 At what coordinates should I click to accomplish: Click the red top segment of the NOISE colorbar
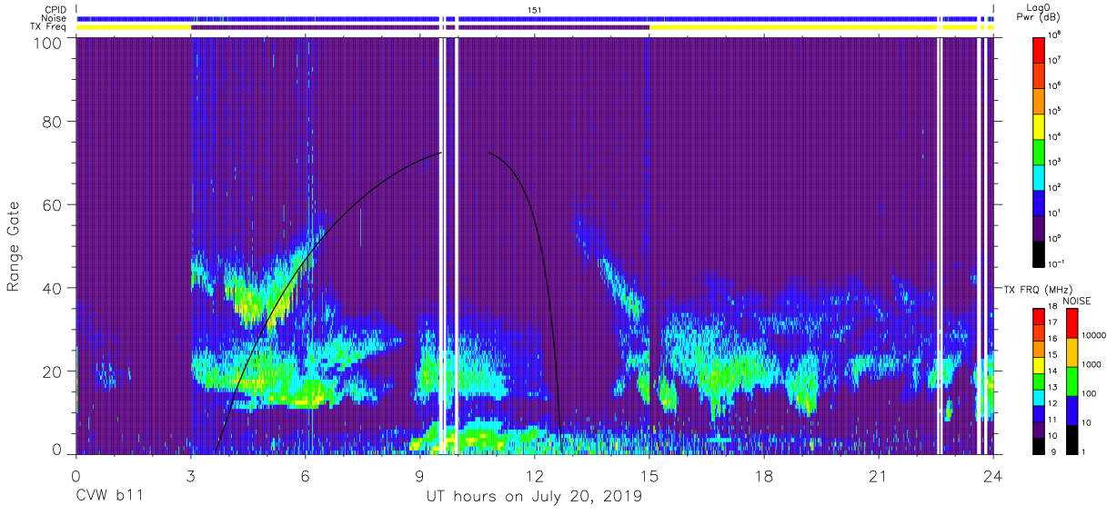pyautogui.click(x=1072, y=323)
